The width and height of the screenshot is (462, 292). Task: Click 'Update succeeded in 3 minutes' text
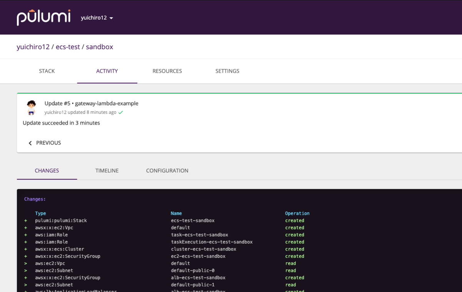tap(61, 123)
